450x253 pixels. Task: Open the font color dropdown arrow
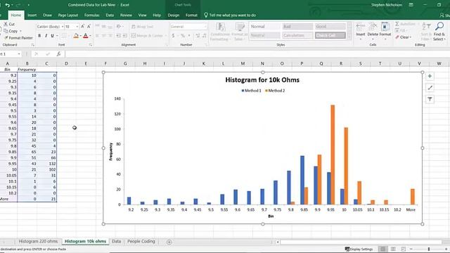91,36
